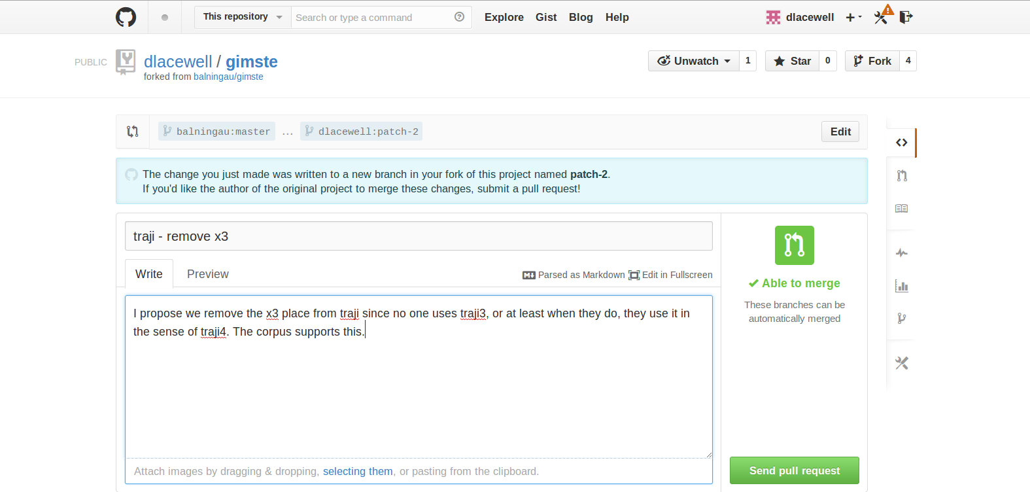Open the Pull Requests sidebar icon
The image size is (1030, 492).
pyautogui.click(x=902, y=175)
